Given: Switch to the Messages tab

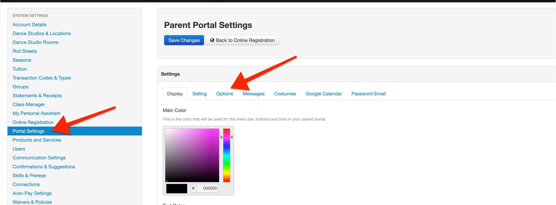Looking at the screenshot, I should pos(253,94).
